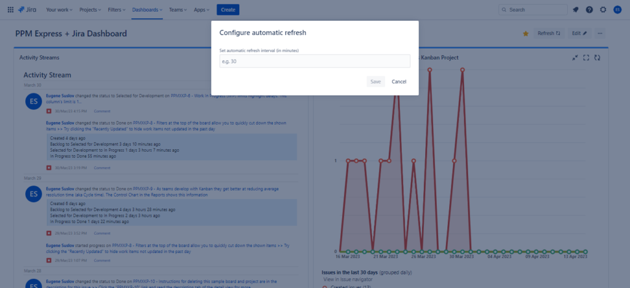Screen dimensions: 630x288
Task: Click the red icon next to 29/Mar/23 3:52 PM
Action: point(49,233)
